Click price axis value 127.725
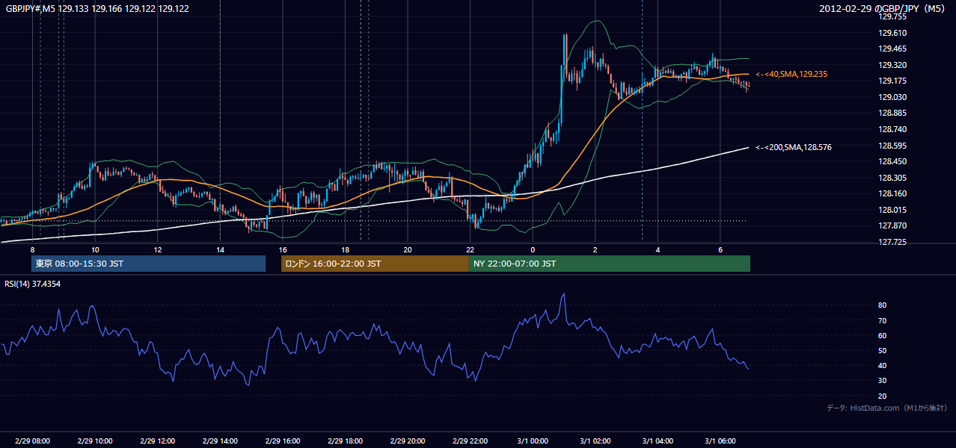Image resolution: width=956 pixels, height=448 pixels. tap(893, 242)
